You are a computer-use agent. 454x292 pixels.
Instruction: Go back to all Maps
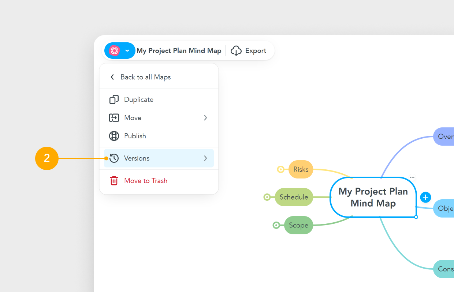[145, 77]
